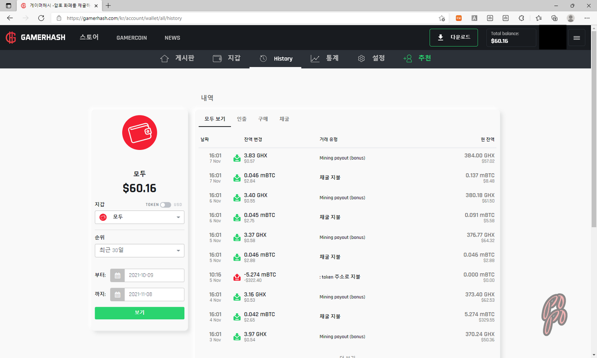The height and width of the screenshot is (358, 597).
Task: Open the 지갑 wallet tab
Action: point(227,59)
